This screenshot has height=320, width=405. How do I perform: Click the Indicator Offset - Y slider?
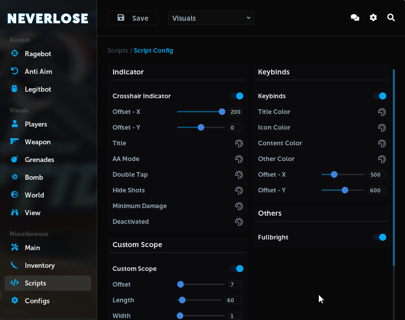[x=201, y=128]
